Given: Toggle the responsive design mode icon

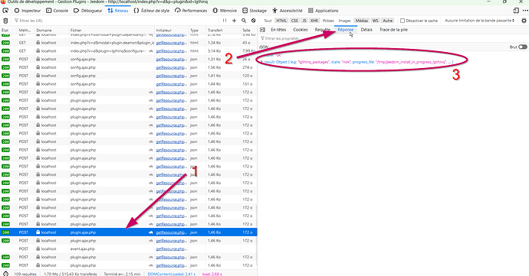Looking at the screenshot, I should click(516, 11).
